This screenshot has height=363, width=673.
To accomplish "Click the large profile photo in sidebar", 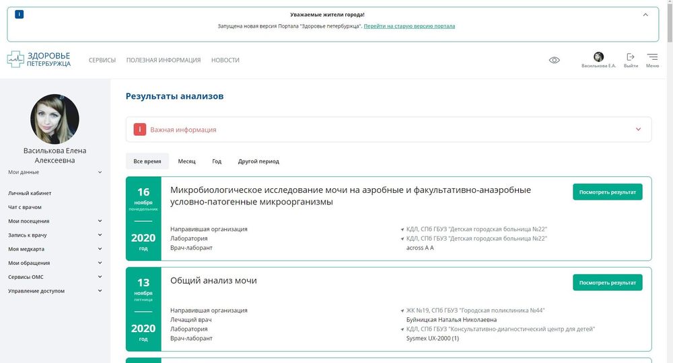I will pos(55,119).
